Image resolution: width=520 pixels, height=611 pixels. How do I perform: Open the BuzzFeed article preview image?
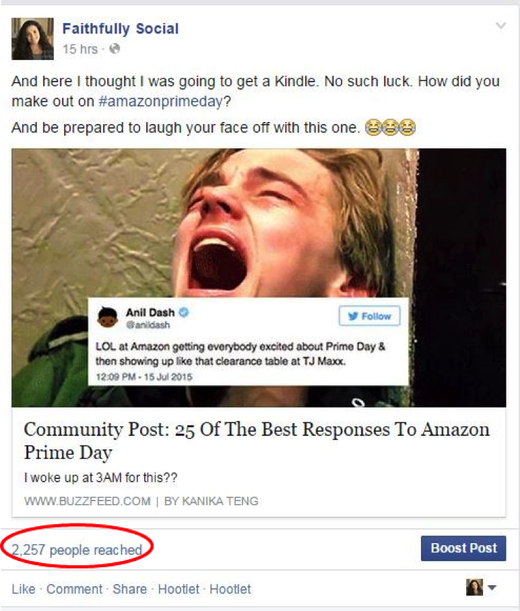(259, 278)
